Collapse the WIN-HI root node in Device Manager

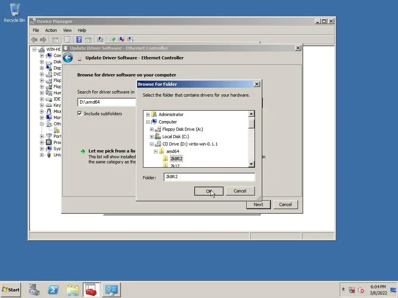34,49
